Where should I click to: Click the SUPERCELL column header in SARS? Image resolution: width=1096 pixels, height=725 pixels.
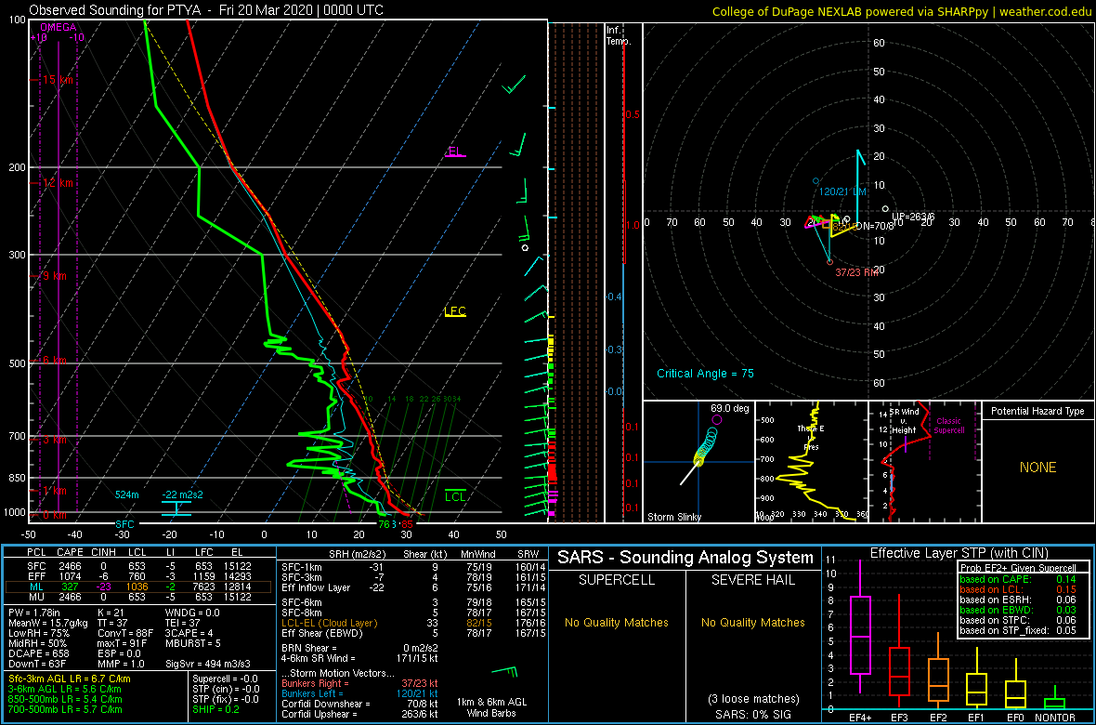click(x=615, y=580)
